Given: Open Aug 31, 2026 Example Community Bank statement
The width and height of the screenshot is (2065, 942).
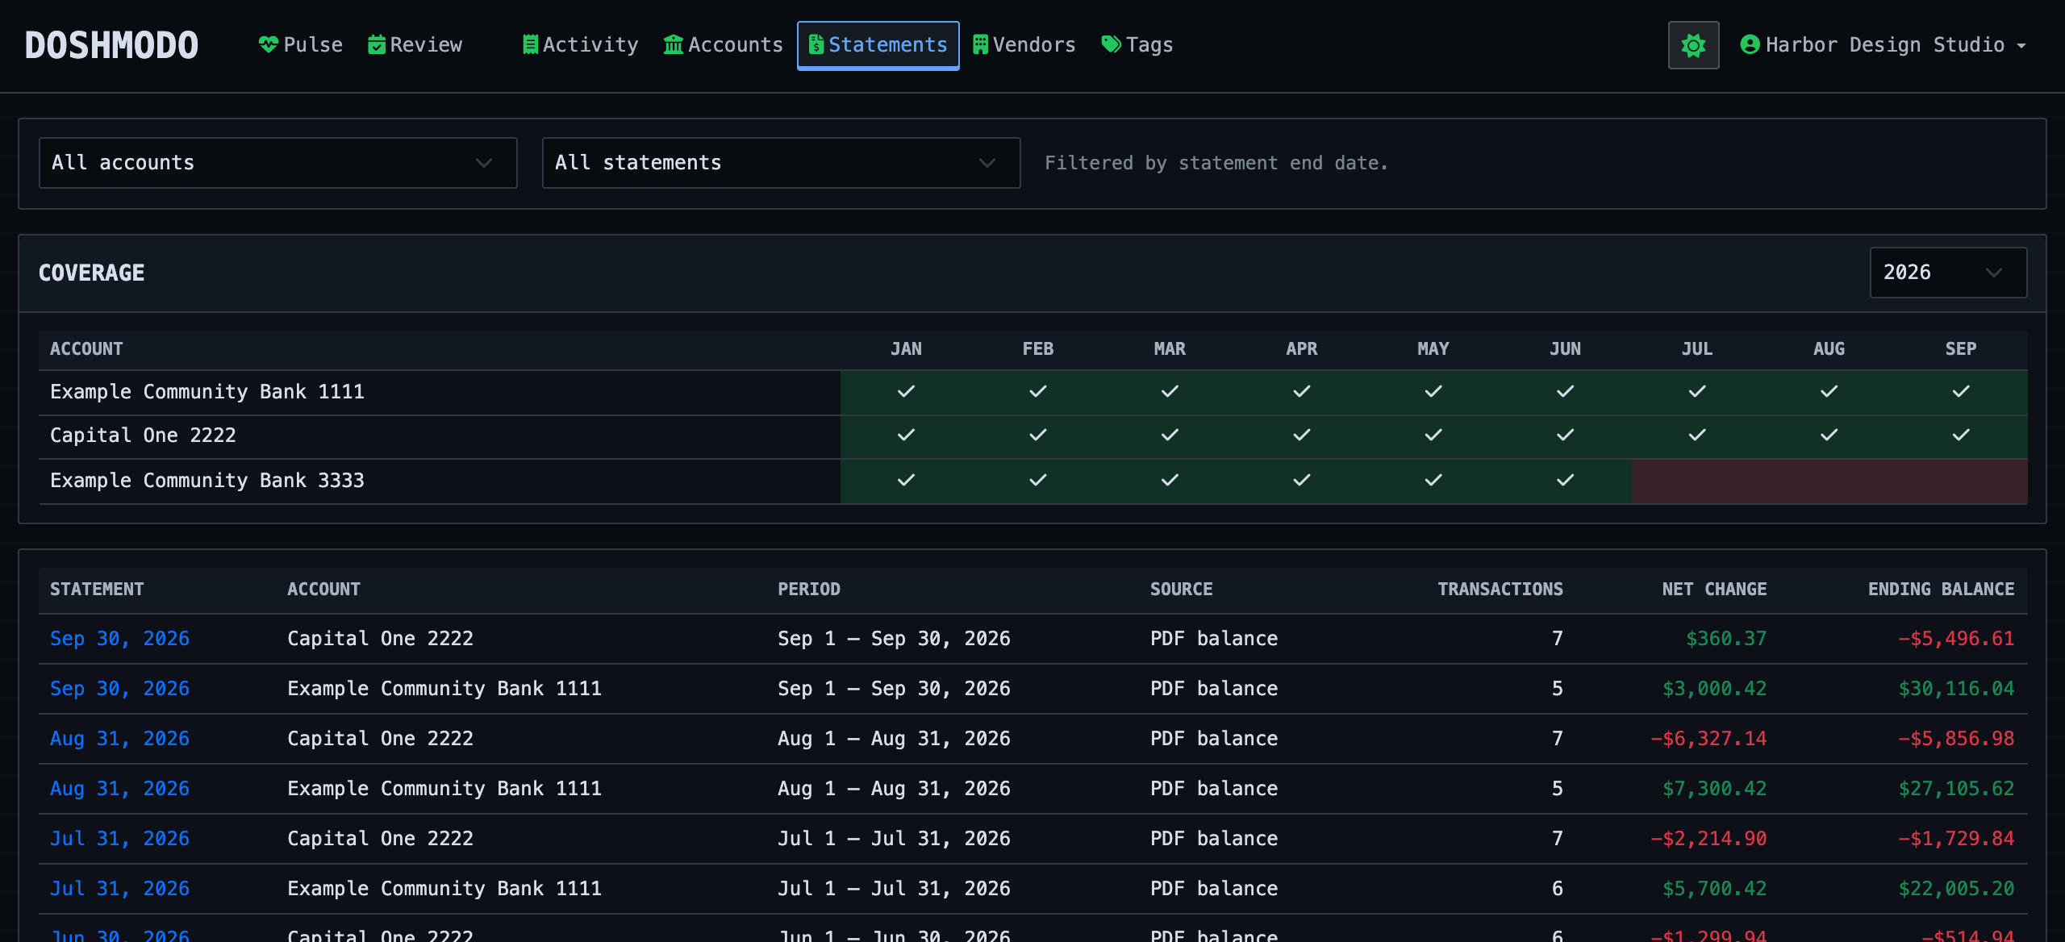Looking at the screenshot, I should pos(119,789).
